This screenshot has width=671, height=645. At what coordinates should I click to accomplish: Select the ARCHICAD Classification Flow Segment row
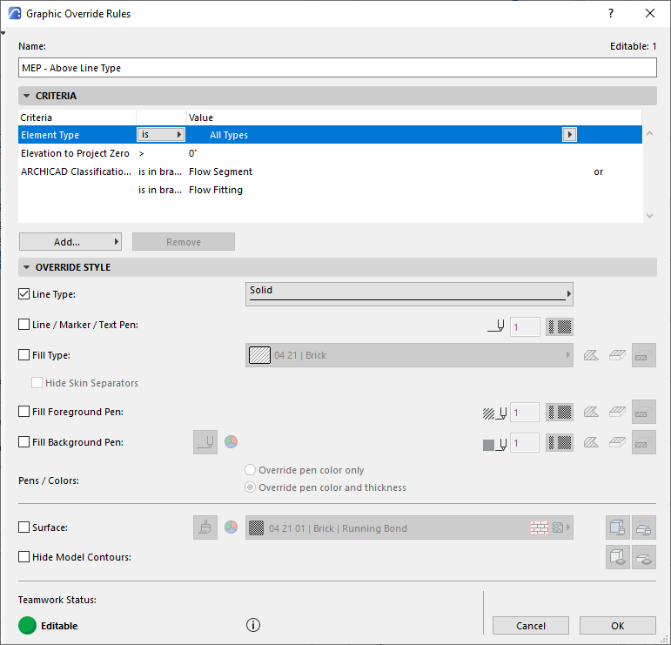(x=330, y=171)
